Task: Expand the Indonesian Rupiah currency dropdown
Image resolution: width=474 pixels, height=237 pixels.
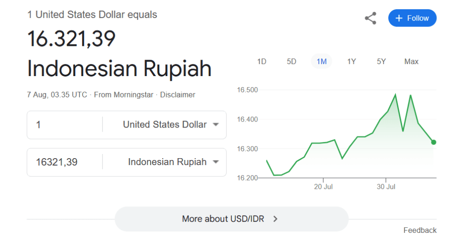Action: tap(215, 162)
